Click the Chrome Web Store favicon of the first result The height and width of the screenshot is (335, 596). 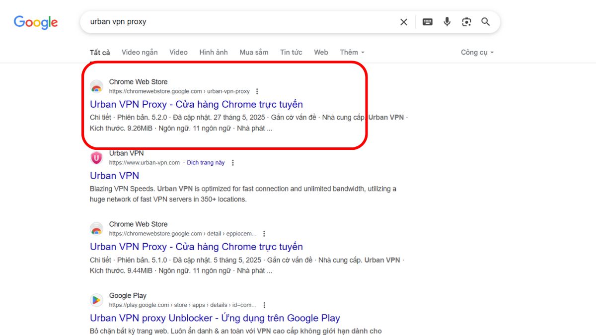point(96,87)
